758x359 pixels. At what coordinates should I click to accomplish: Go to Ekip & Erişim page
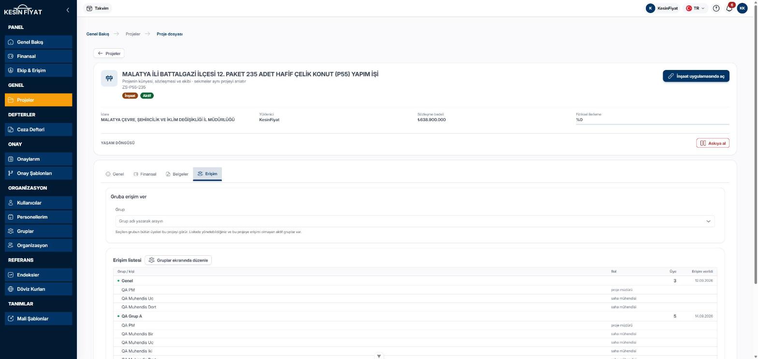pyautogui.click(x=39, y=70)
